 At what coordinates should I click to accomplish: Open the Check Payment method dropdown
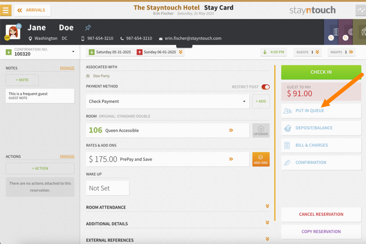(167, 101)
